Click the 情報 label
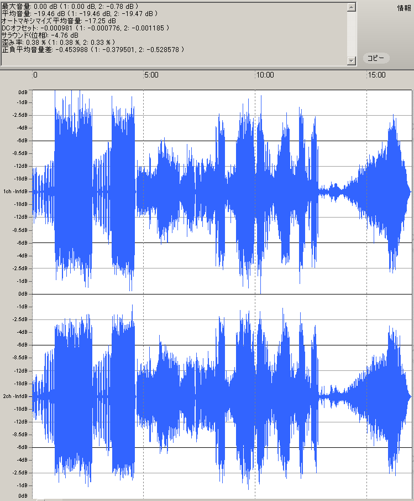This screenshot has height=501, width=414. [x=404, y=8]
